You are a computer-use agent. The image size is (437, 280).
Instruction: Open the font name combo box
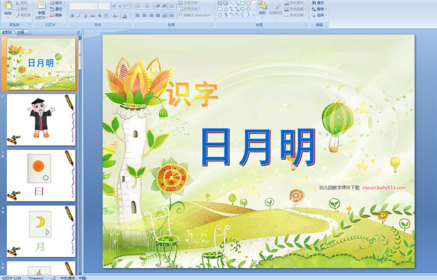point(83,6)
